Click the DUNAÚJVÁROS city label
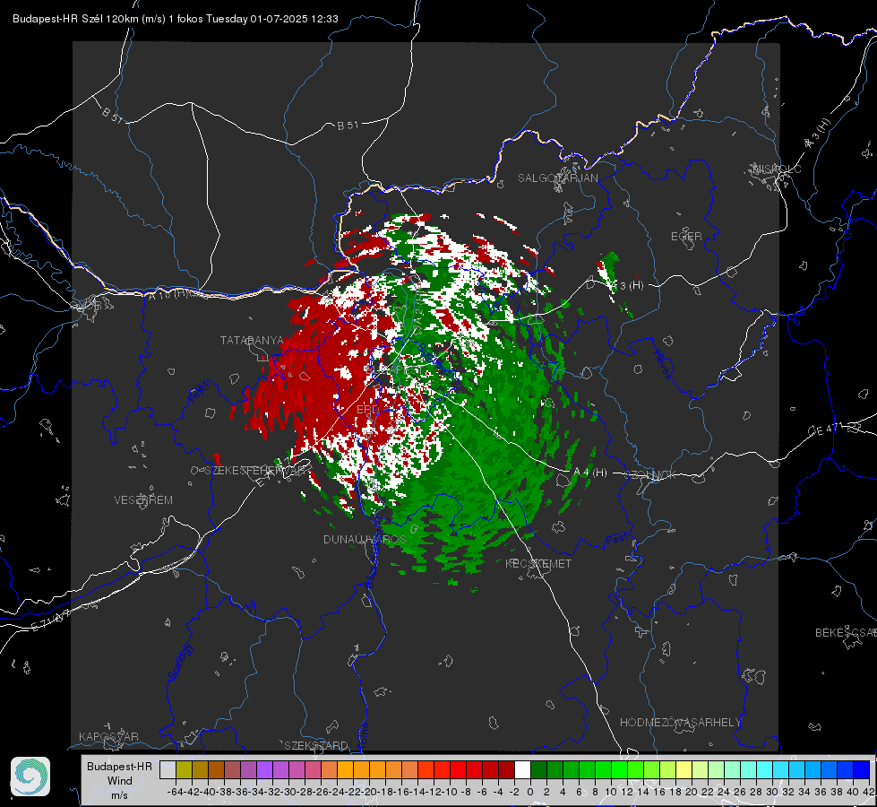The height and width of the screenshot is (807, 877). click(365, 539)
